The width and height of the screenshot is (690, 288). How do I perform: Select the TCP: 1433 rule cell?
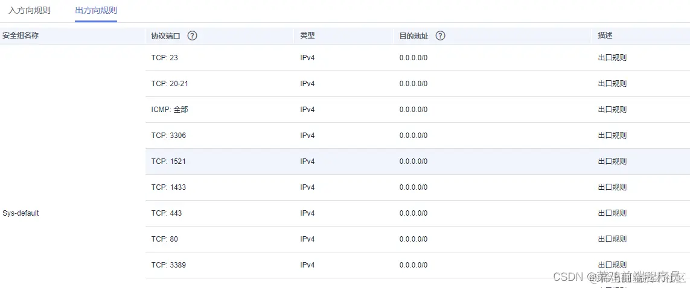(x=168, y=187)
